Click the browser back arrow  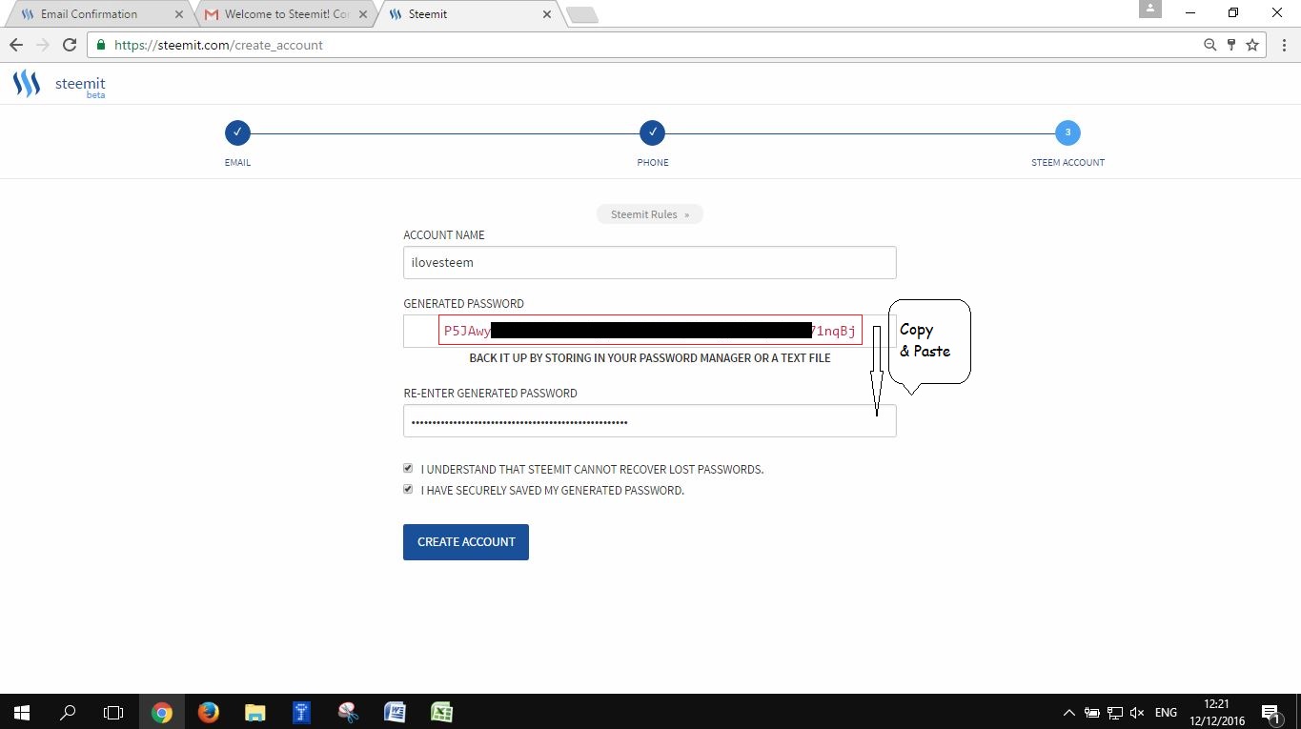16,45
